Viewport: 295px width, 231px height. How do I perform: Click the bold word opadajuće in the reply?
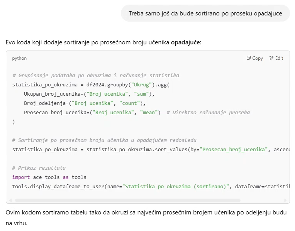coord(185,42)
